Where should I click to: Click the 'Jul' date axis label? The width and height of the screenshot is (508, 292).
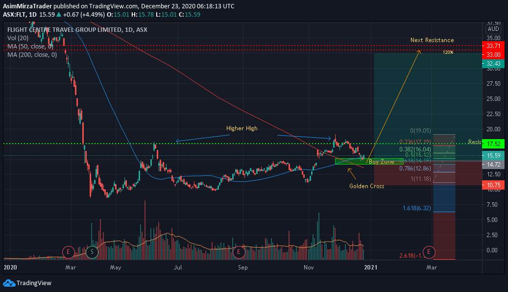[177, 268]
